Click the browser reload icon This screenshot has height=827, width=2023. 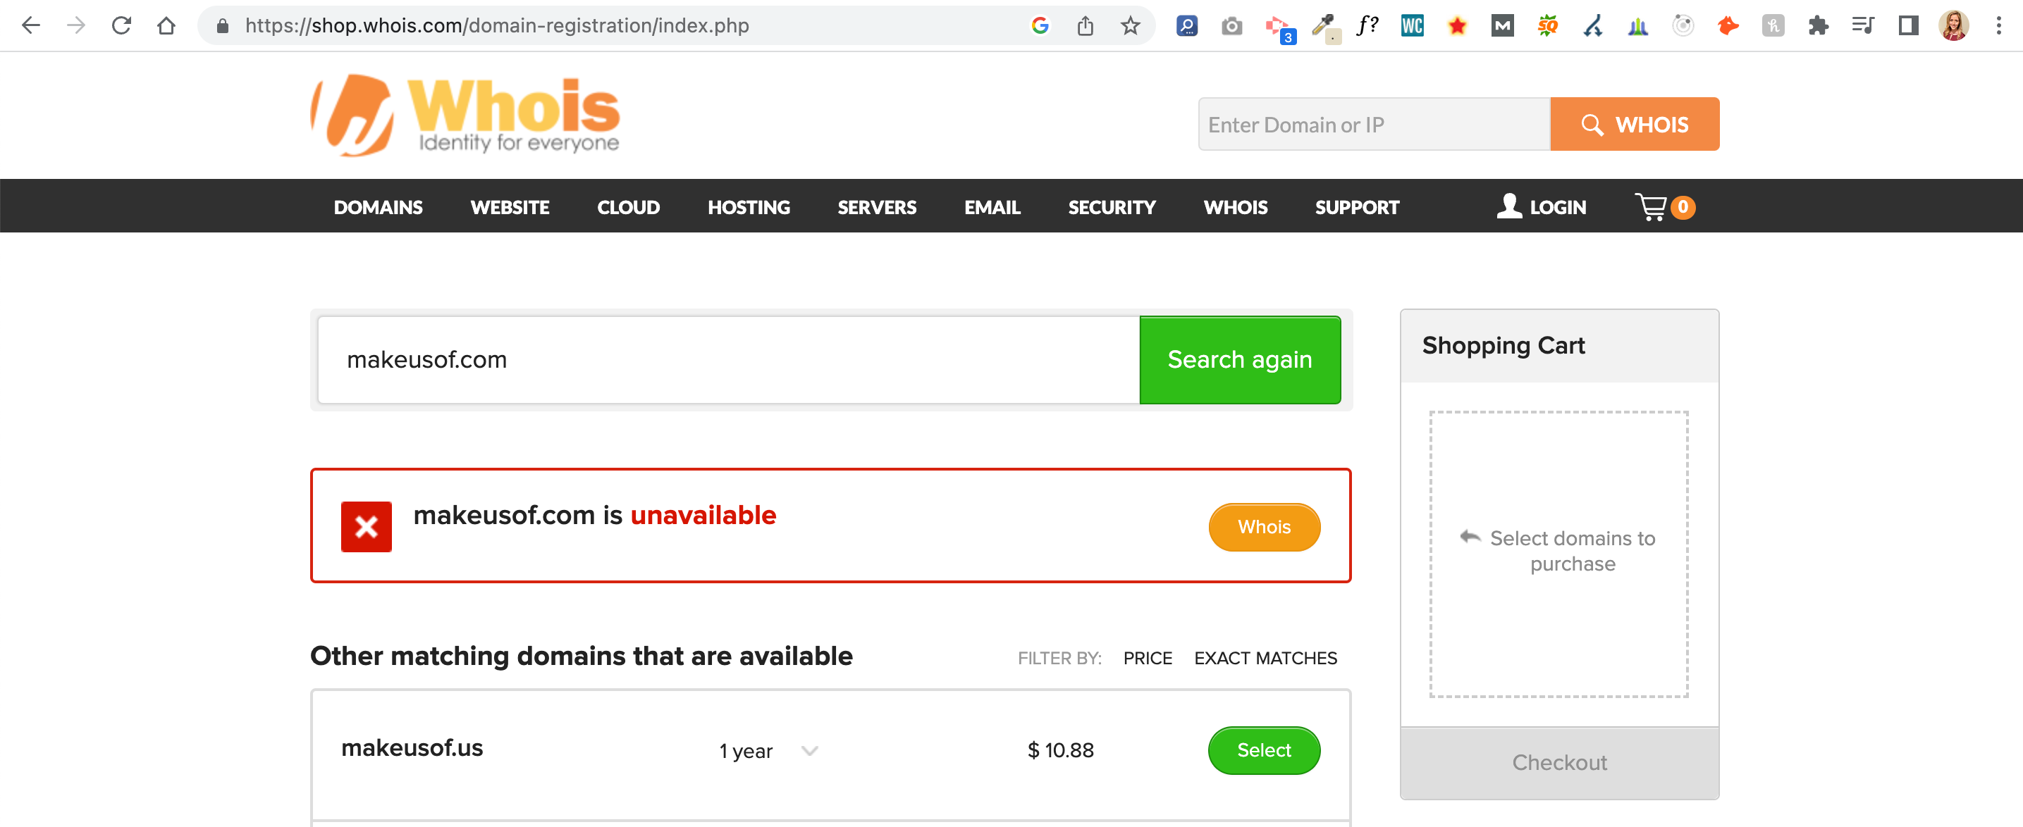[121, 26]
